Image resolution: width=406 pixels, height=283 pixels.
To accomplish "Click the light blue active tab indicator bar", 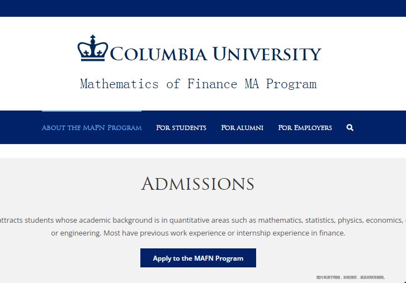I will (x=92, y=111).
